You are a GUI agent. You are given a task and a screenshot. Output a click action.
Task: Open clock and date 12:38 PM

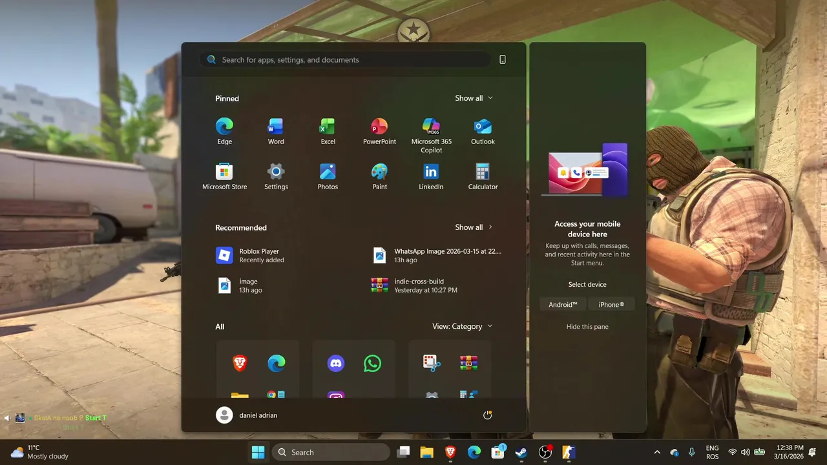tap(789, 452)
